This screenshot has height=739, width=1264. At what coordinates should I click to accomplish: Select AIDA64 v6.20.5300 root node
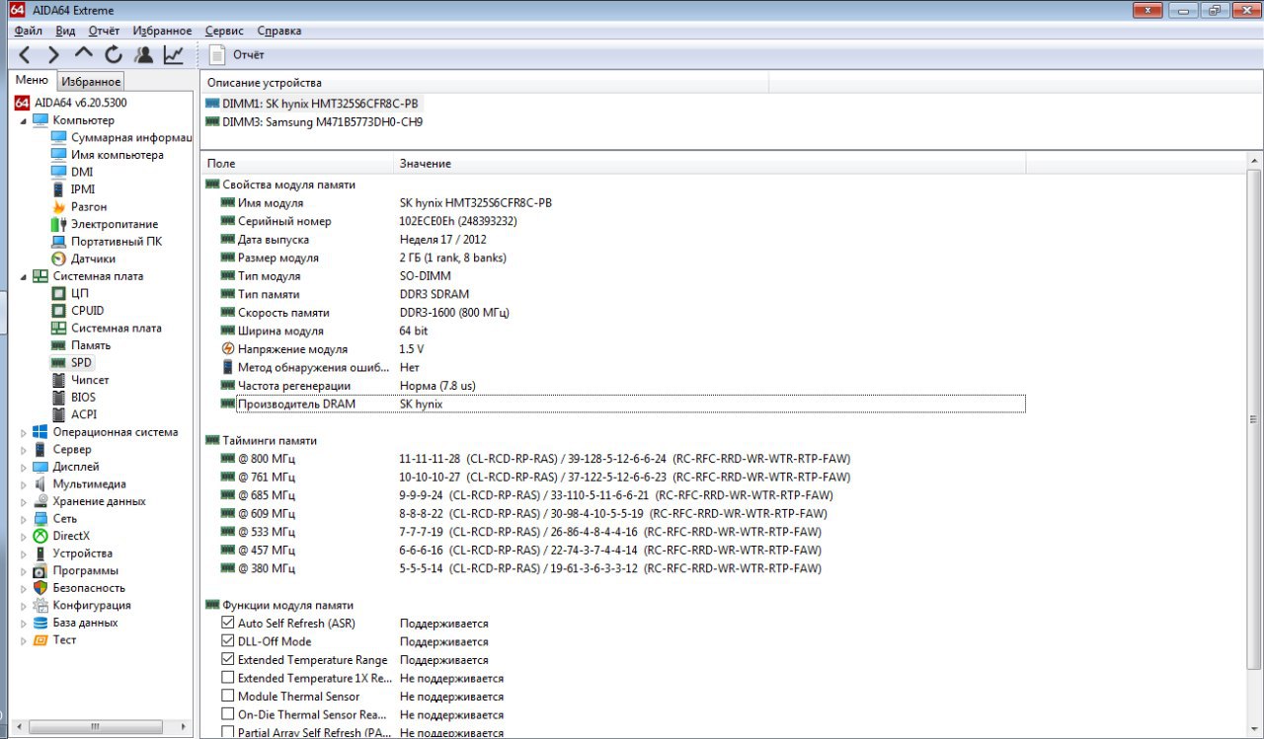coord(71,103)
